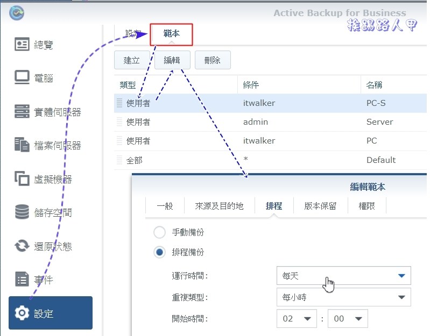Open the 重複類型 dropdown showing 每小時
The width and height of the screenshot is (430, 336).
point(343,297)
